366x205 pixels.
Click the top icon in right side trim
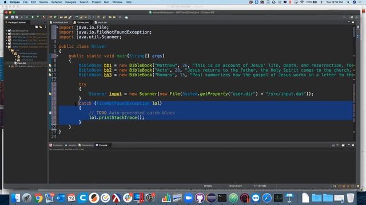click(x=359, y=27)
